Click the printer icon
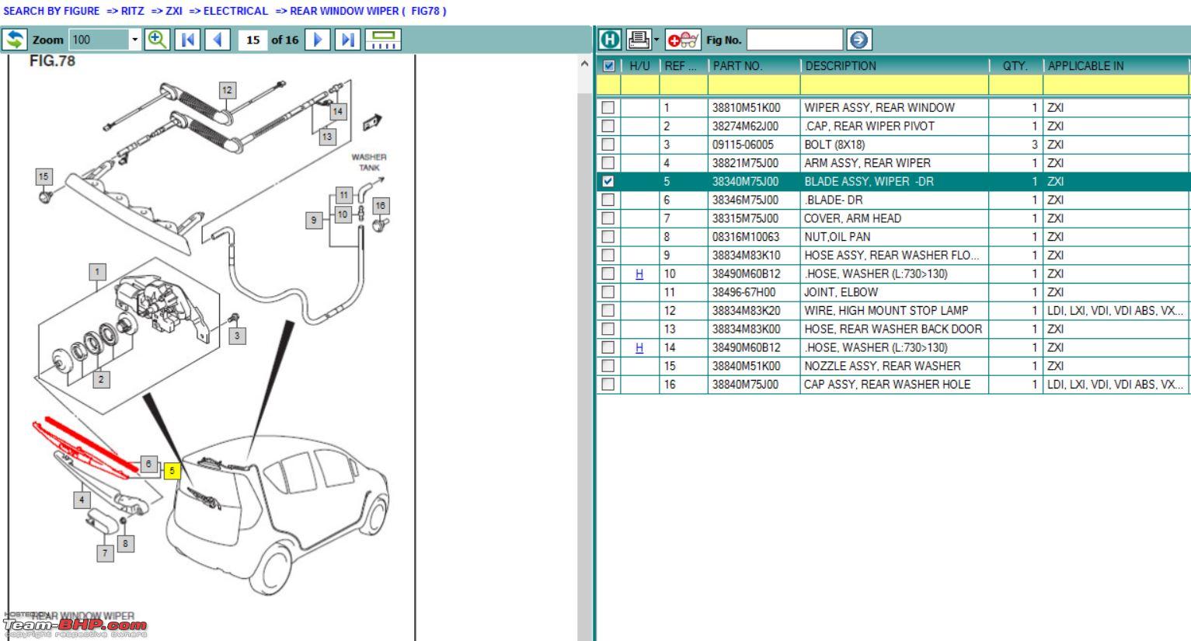This screenshot has width=1191, height=641. tap(639, 40)
